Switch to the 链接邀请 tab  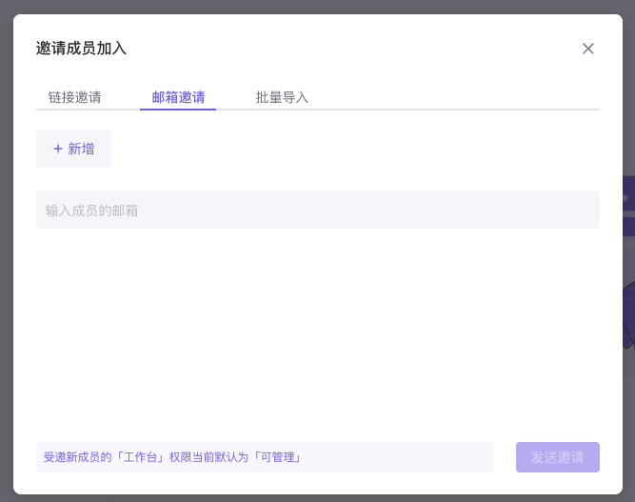(75, 97)
